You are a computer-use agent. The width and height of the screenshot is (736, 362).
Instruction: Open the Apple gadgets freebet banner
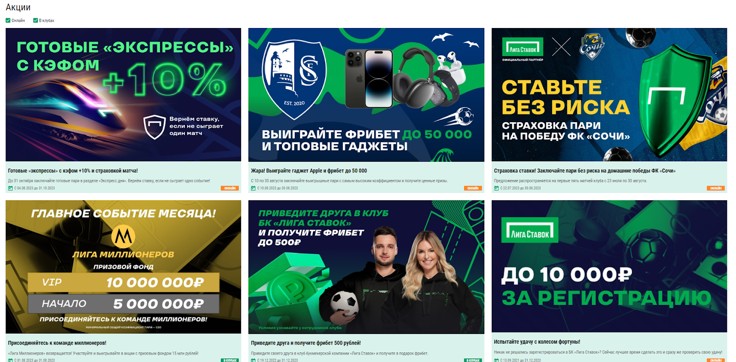pos(366,95)
